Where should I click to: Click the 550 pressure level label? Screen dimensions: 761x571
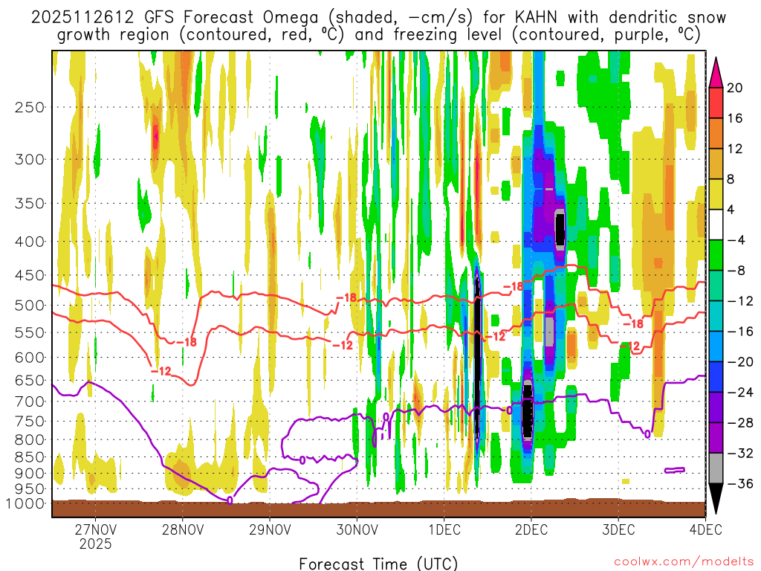[x=30, y=332]
